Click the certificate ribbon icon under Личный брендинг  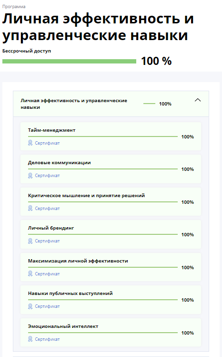30,241
